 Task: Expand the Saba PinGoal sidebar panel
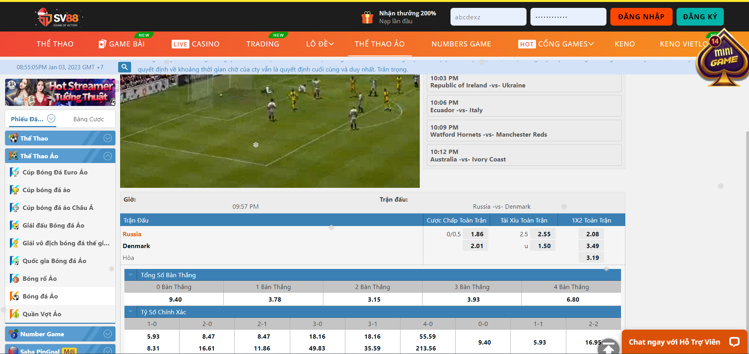pyautogui.click(x=108, y=350)
